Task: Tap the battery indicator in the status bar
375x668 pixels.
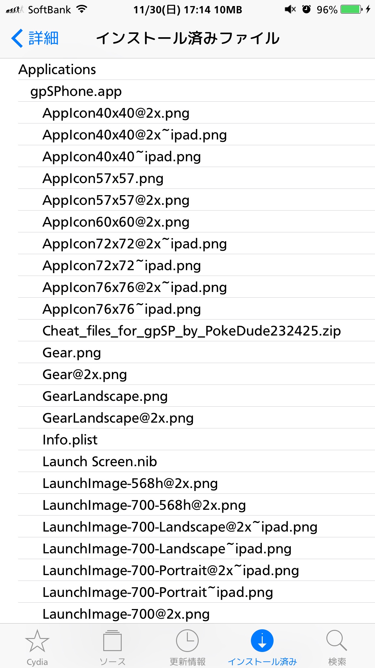Action: [x=351, y=9]
